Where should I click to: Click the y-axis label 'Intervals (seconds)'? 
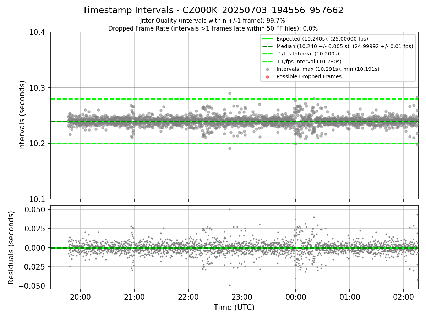coord(22,116)
